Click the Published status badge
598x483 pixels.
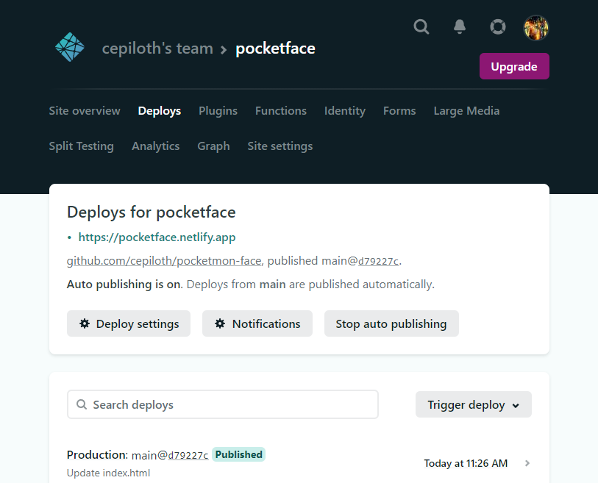[x=239, y=455]
